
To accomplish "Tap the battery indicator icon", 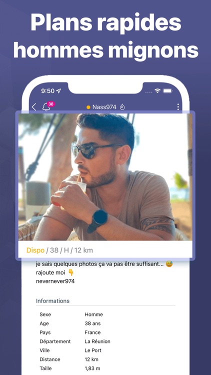I will tap(167, 91).
